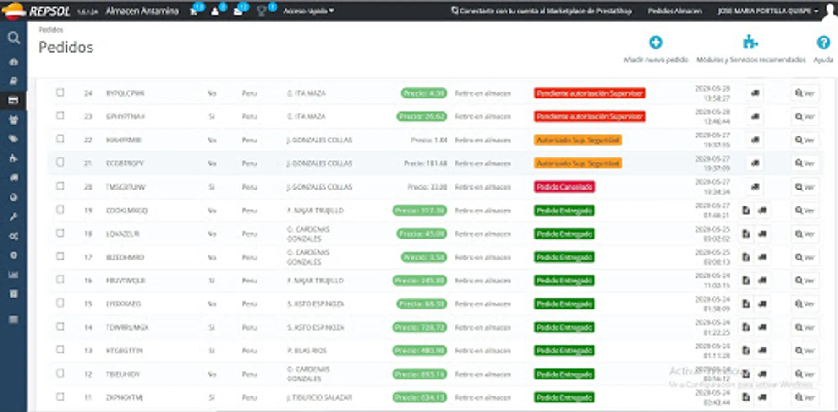Check the checkbox for order 24

click(x=60, y=92)
